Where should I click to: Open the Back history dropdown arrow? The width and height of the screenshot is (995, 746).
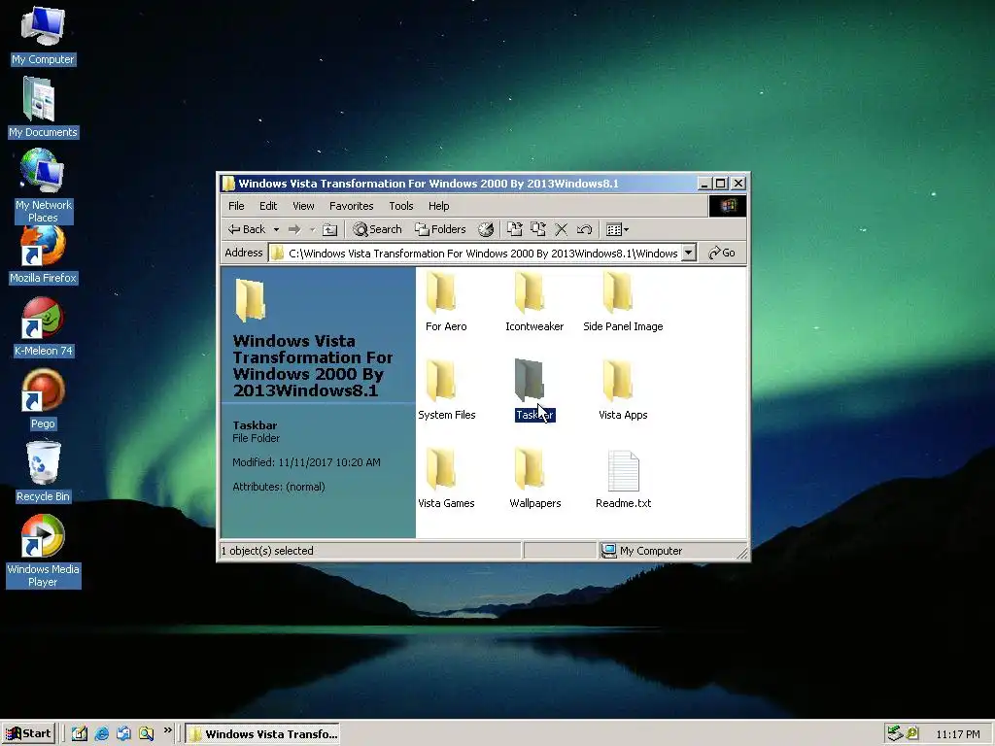[276, 229]
